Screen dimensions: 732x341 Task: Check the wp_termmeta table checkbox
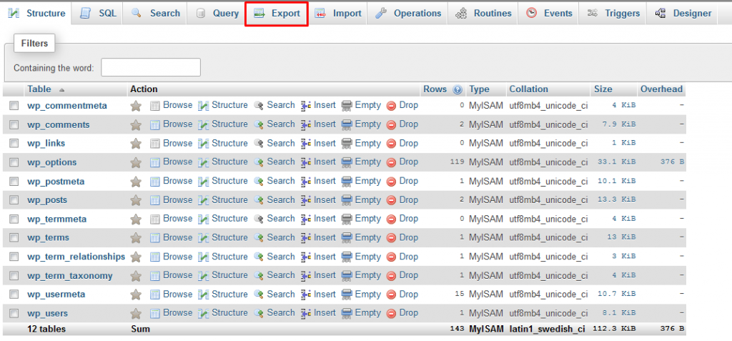(x=14, y=219)
